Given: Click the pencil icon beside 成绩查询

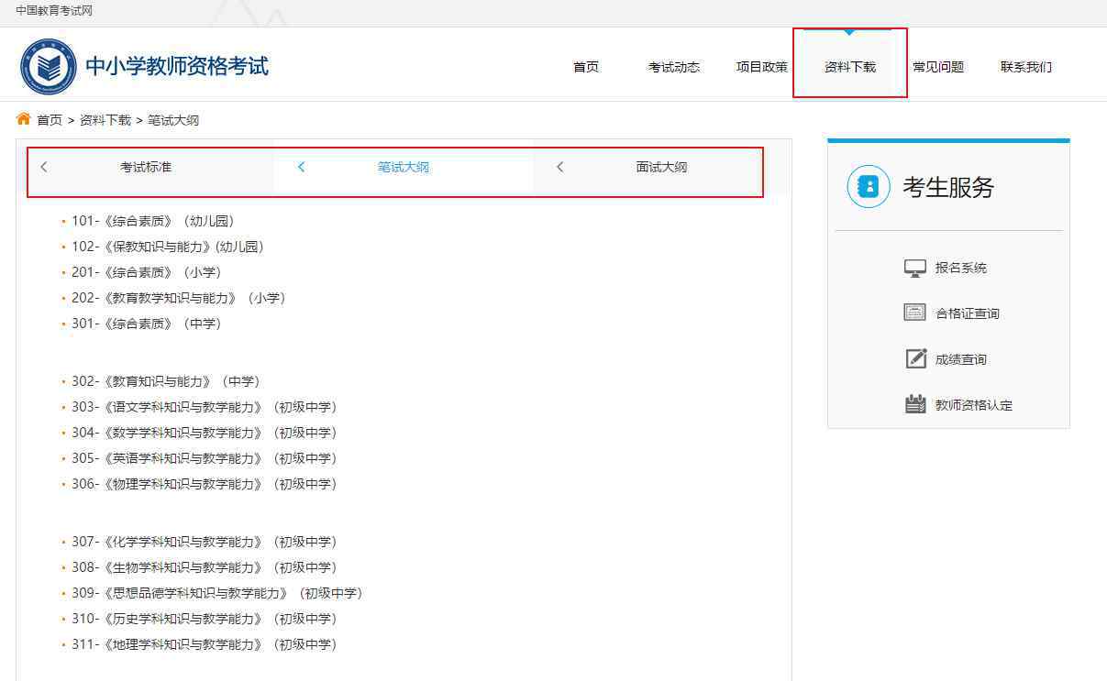Looking at the screenshot, I should tap(915, 358).
